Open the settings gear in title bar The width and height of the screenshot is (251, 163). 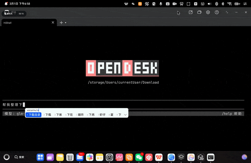pyautogui.click(x=208, y=12)
